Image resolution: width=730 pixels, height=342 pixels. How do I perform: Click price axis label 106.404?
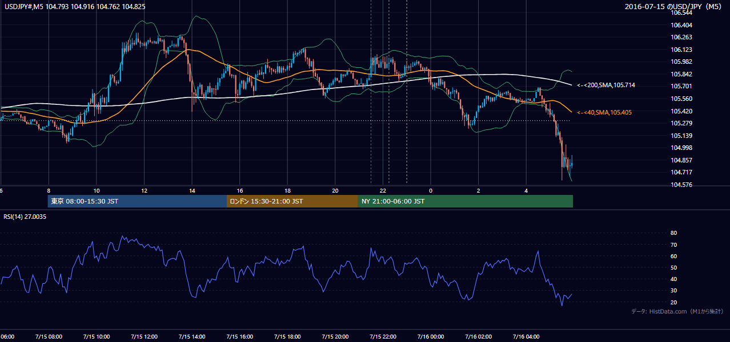681,25
